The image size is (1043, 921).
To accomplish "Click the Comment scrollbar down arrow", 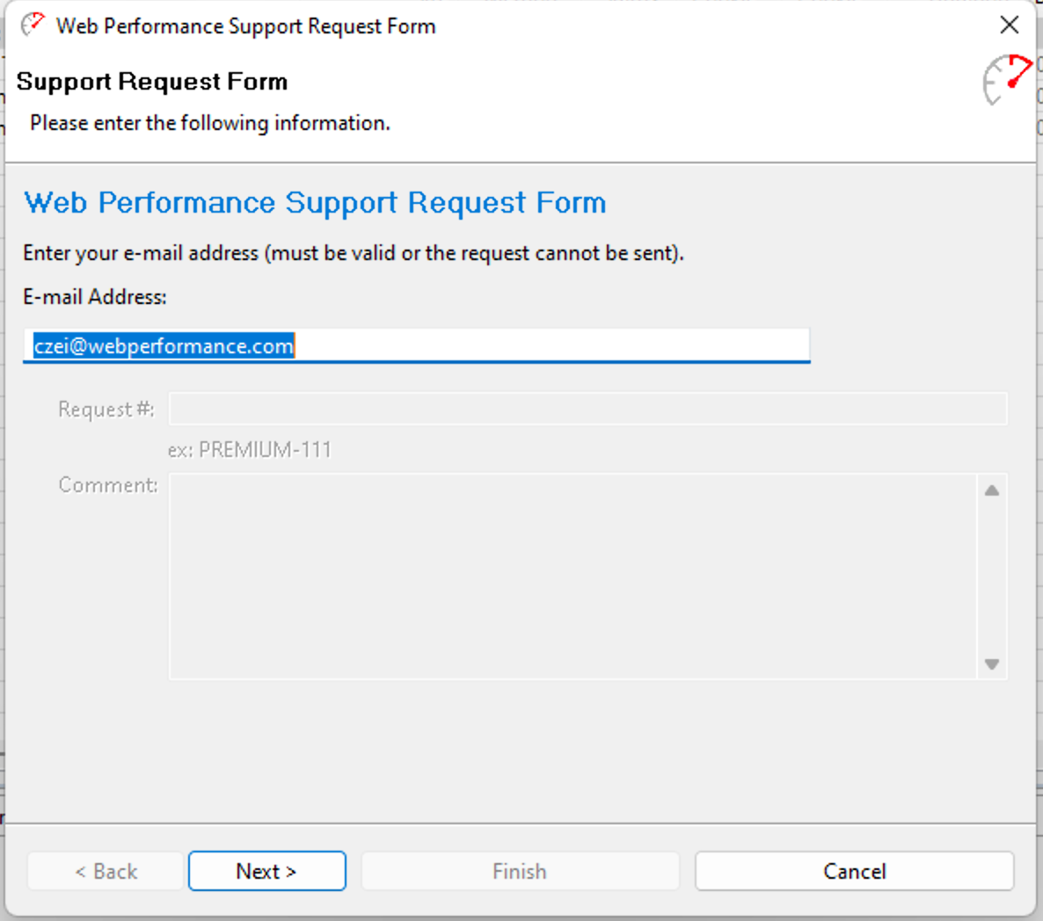I will pos(992,664).
